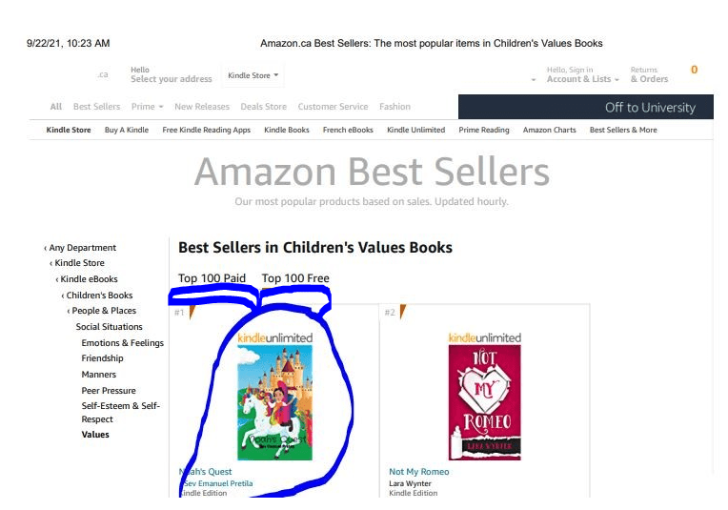This screenshot has height=510, width=728.
Task: Open the Kindle Store search category dropdown
Action: click(253, 75)
